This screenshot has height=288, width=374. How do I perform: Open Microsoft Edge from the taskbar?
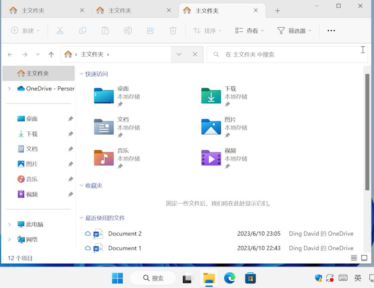[230, 278]
